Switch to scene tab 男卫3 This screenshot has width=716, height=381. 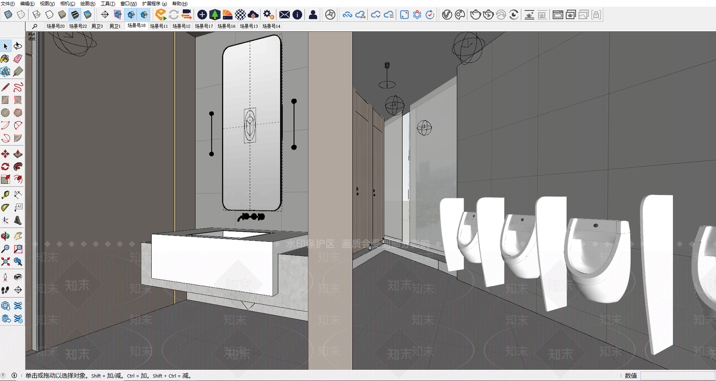pyautogui.click(x=97, y=26)
